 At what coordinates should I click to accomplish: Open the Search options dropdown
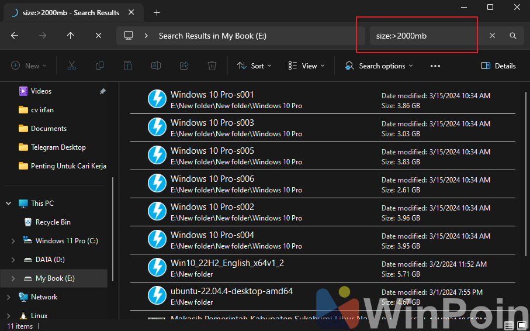pos(379,65)
